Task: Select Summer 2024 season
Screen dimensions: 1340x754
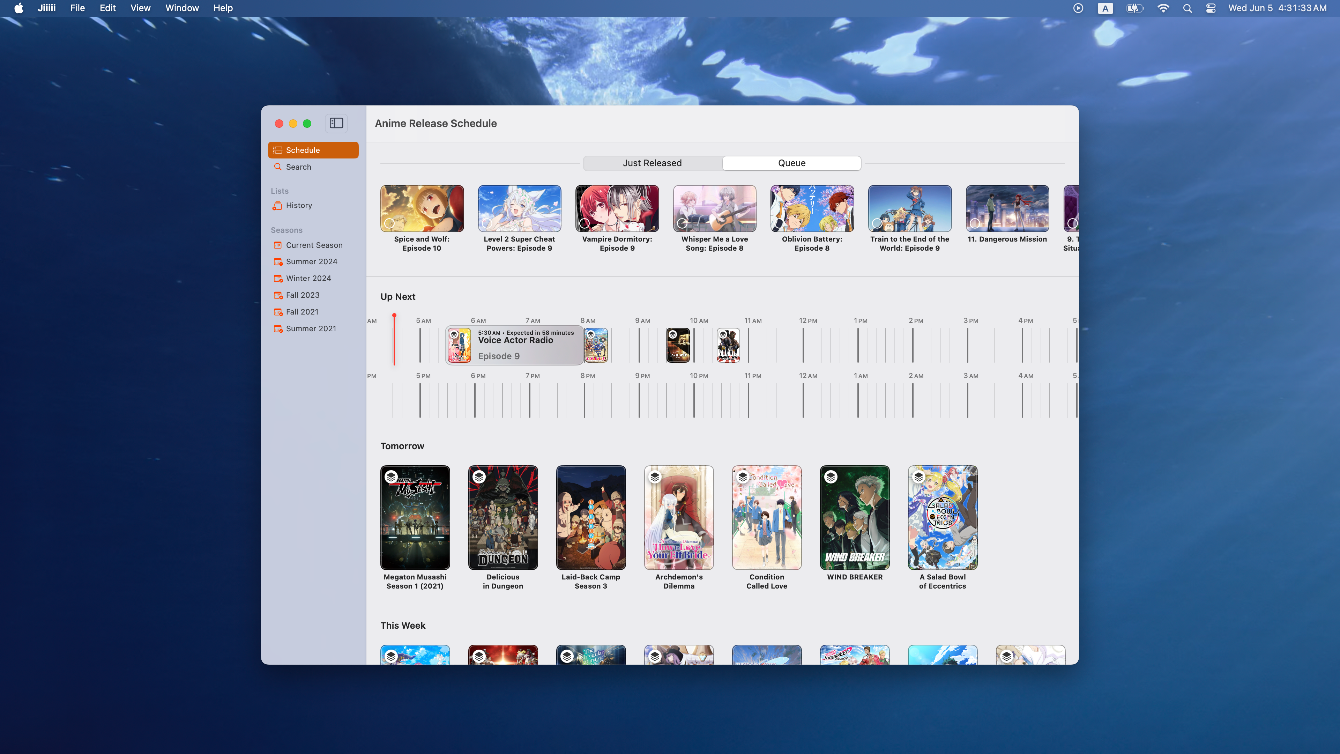Action: pos(311,262)
